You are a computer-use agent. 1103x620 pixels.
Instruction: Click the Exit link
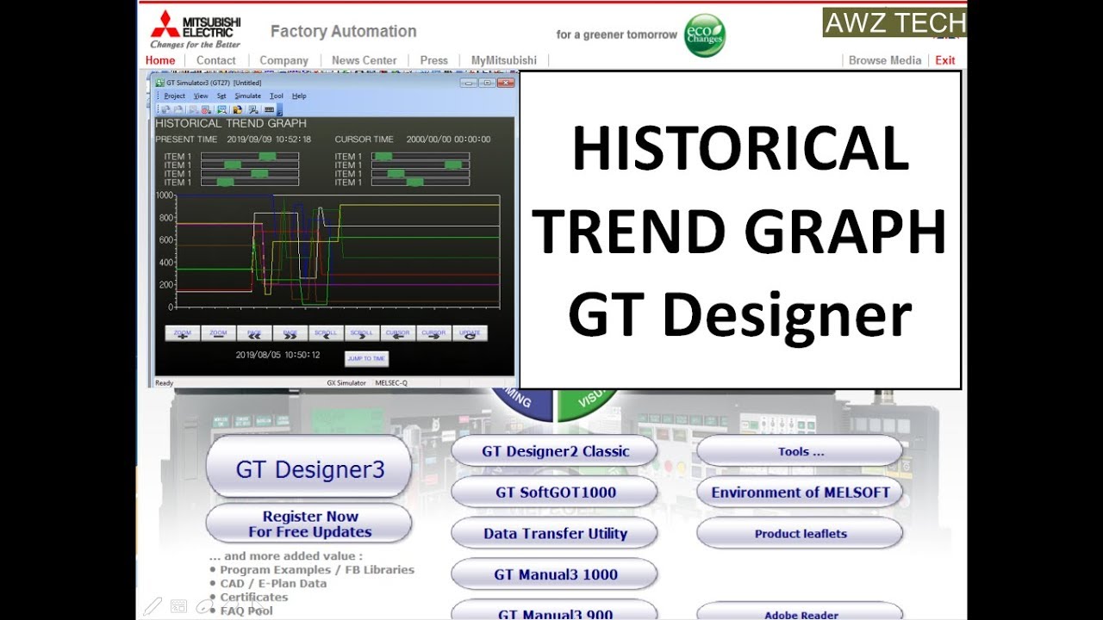pyautogui.click(x=945, y=60)
